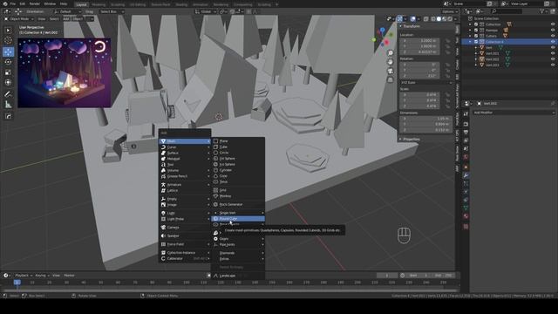Open the Global transform orientation dropdown
The width and height of the screenshot is (558, 314).
205,11
